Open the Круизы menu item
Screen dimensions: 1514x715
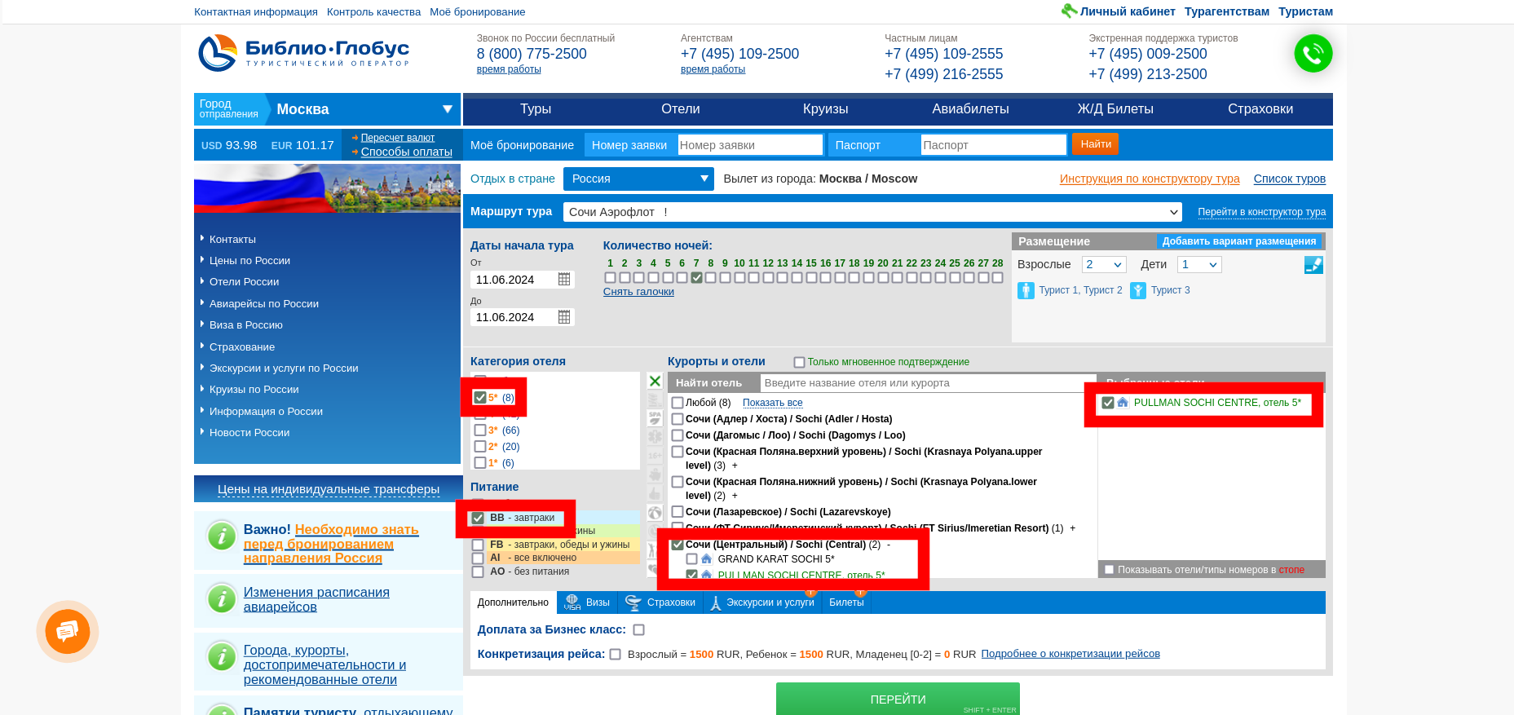pos(825,109)
